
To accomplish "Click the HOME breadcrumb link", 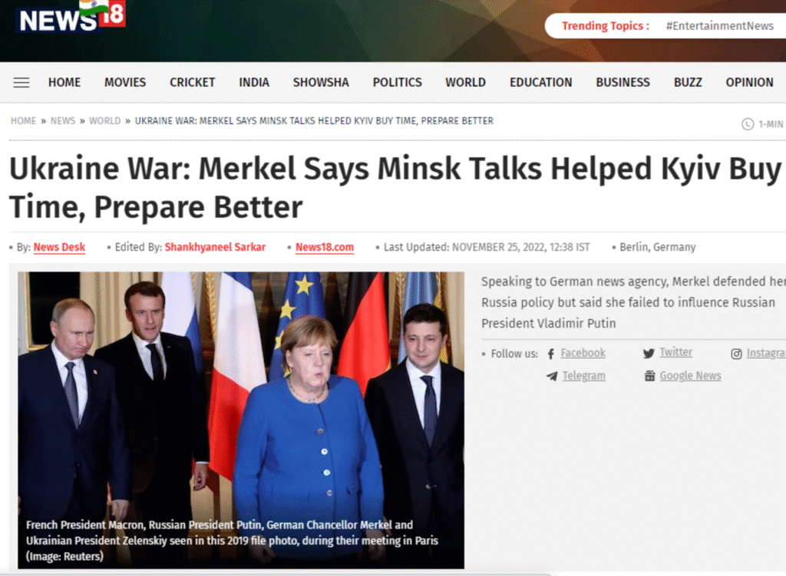I will (24, 121).
